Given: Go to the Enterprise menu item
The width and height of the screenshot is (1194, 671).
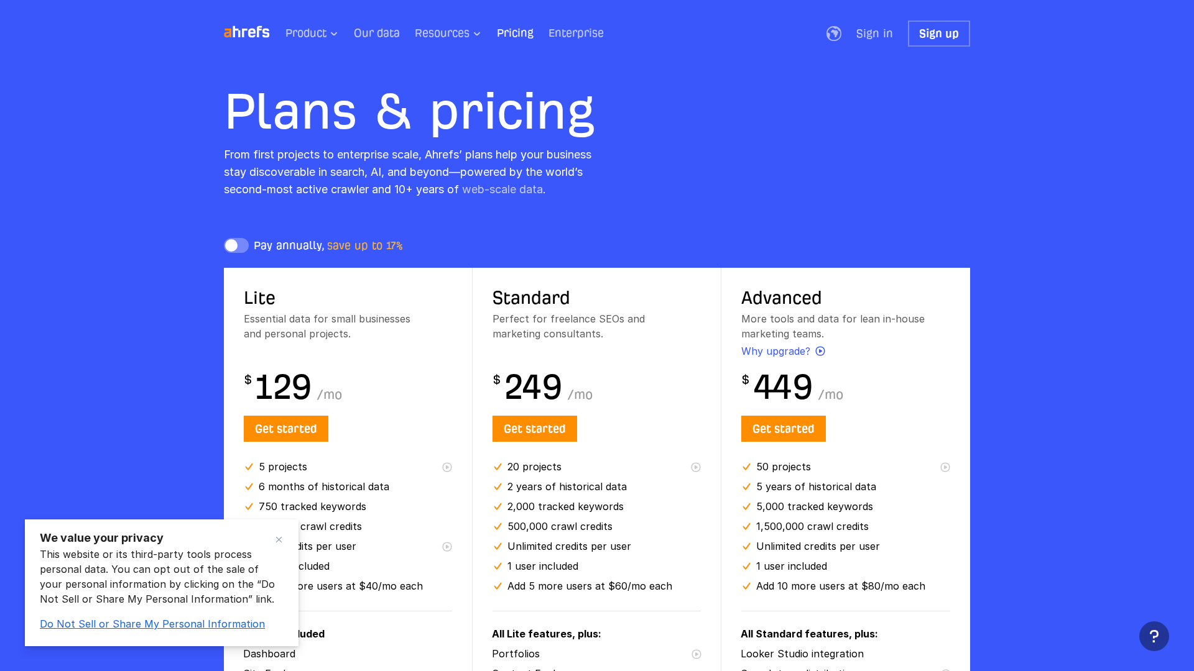Looking at the screenshot, I should [x=576, y=34].
